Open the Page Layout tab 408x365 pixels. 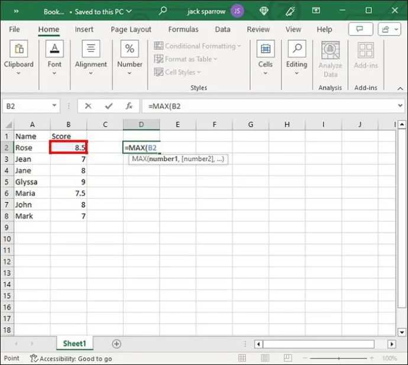(131, 30)
